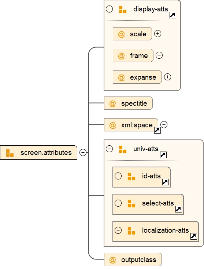
Task: Open display-atts reference link arrow
Action: coord(173,15)
